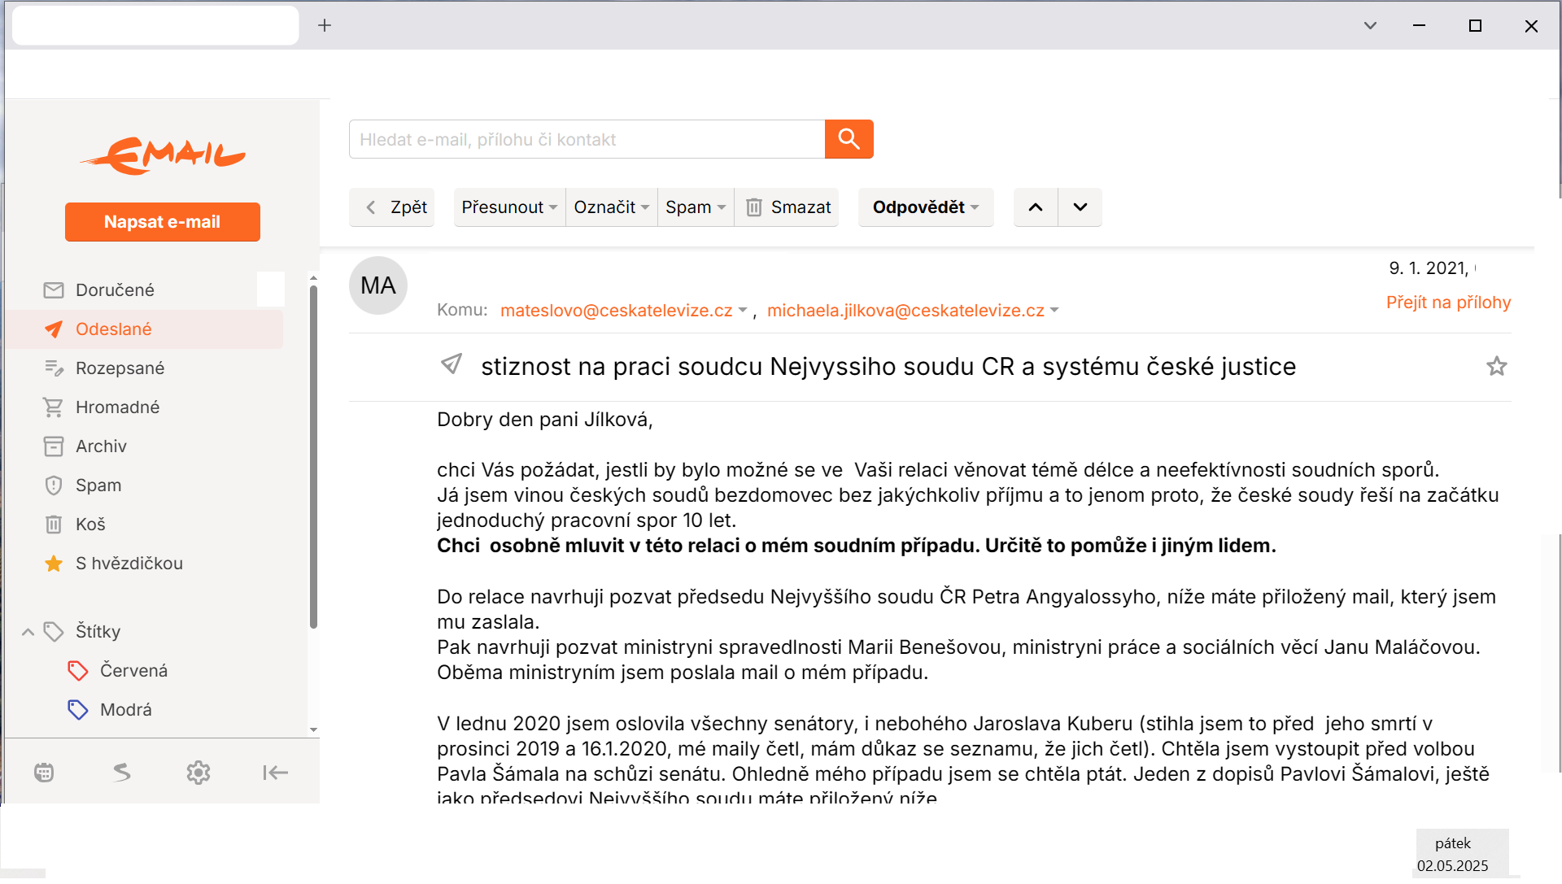Click the Koš trash bin icon
1562x884 pixels.
pyautogui.click(x=54, y=525)
